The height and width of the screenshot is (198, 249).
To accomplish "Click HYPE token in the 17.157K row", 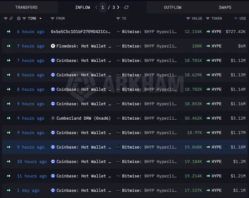I will (x=216, y=190).
